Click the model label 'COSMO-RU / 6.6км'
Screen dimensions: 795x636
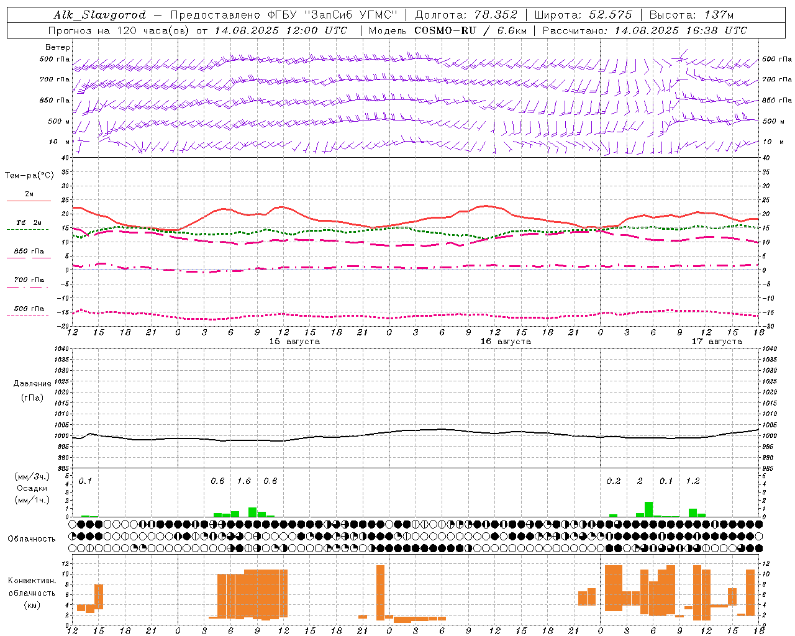click(x=471, y=30)
